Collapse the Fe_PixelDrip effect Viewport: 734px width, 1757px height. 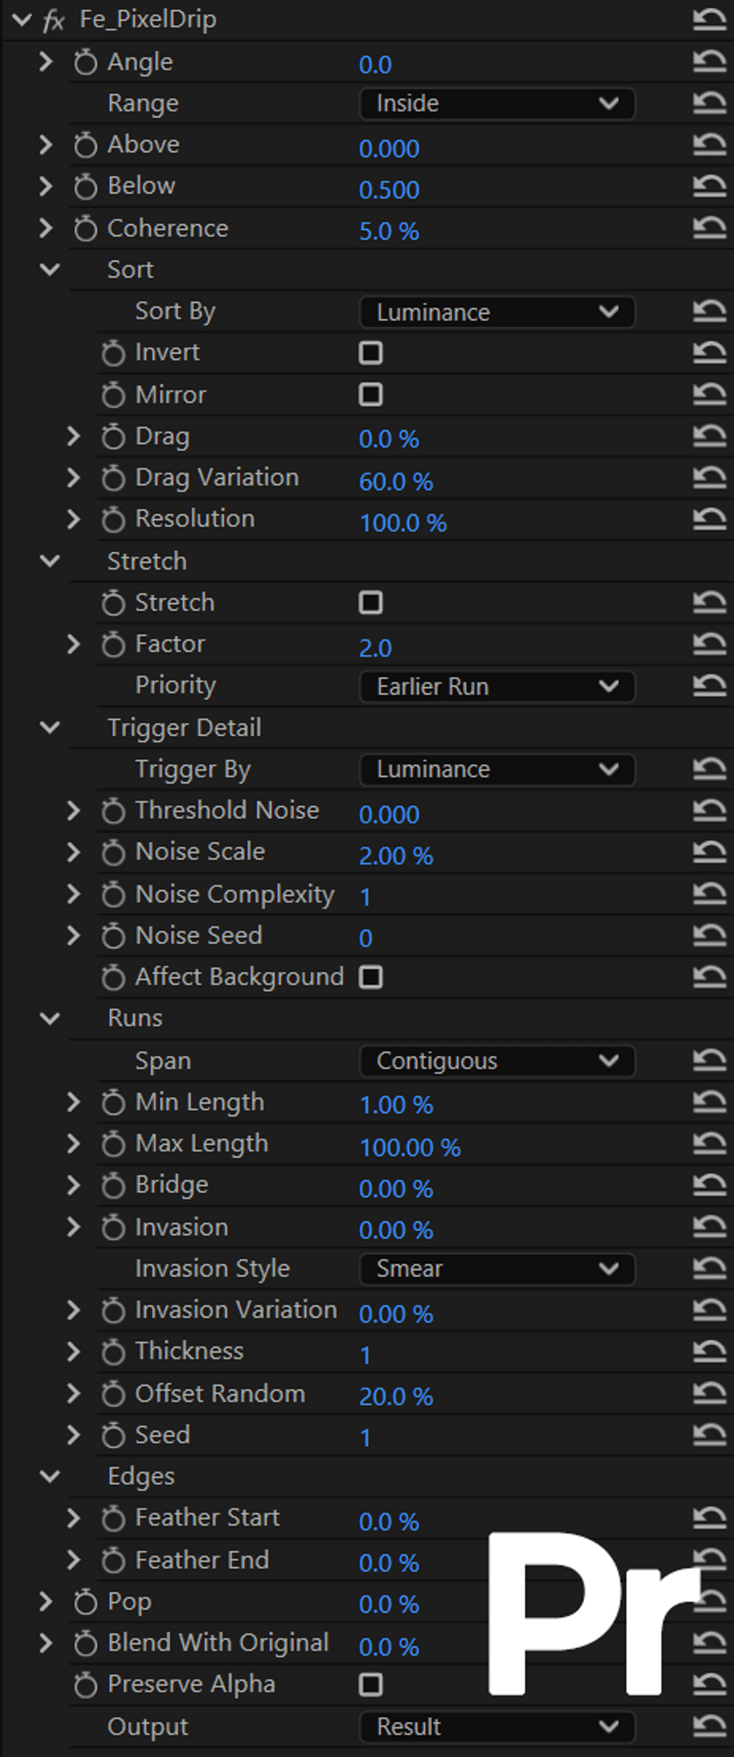(22, 20)
